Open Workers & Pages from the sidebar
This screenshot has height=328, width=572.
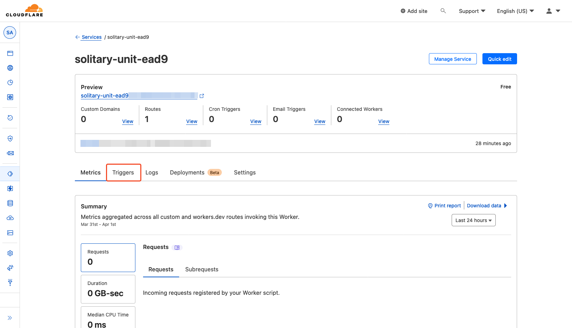pyautogui.click(x=10, y=173)
